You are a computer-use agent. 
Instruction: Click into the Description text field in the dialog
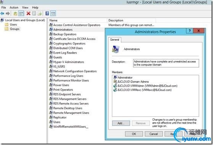[x=166, y=63]
